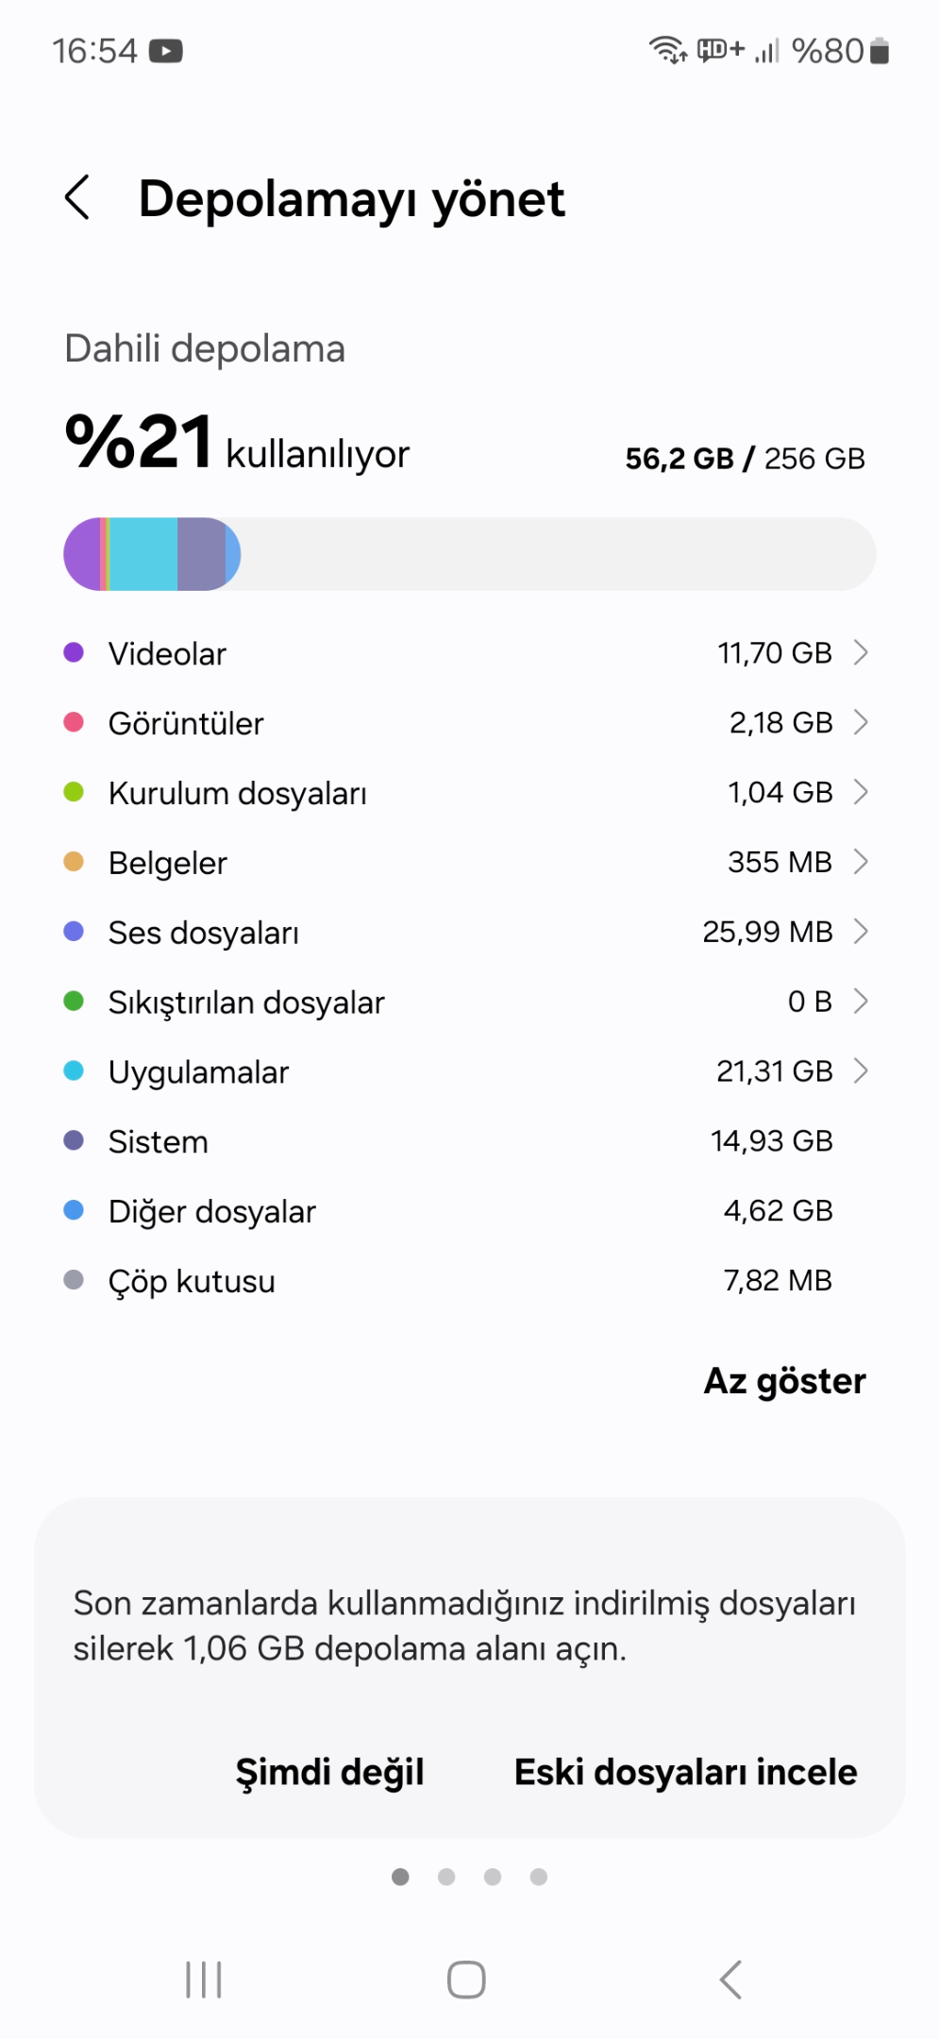Collapse list with Az göster

[x=785, y=1381]
